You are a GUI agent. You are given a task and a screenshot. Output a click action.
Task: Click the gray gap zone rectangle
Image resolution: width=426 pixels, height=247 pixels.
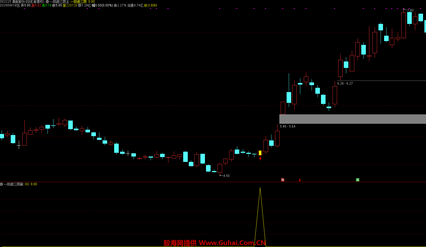click(x=353, y=119)
